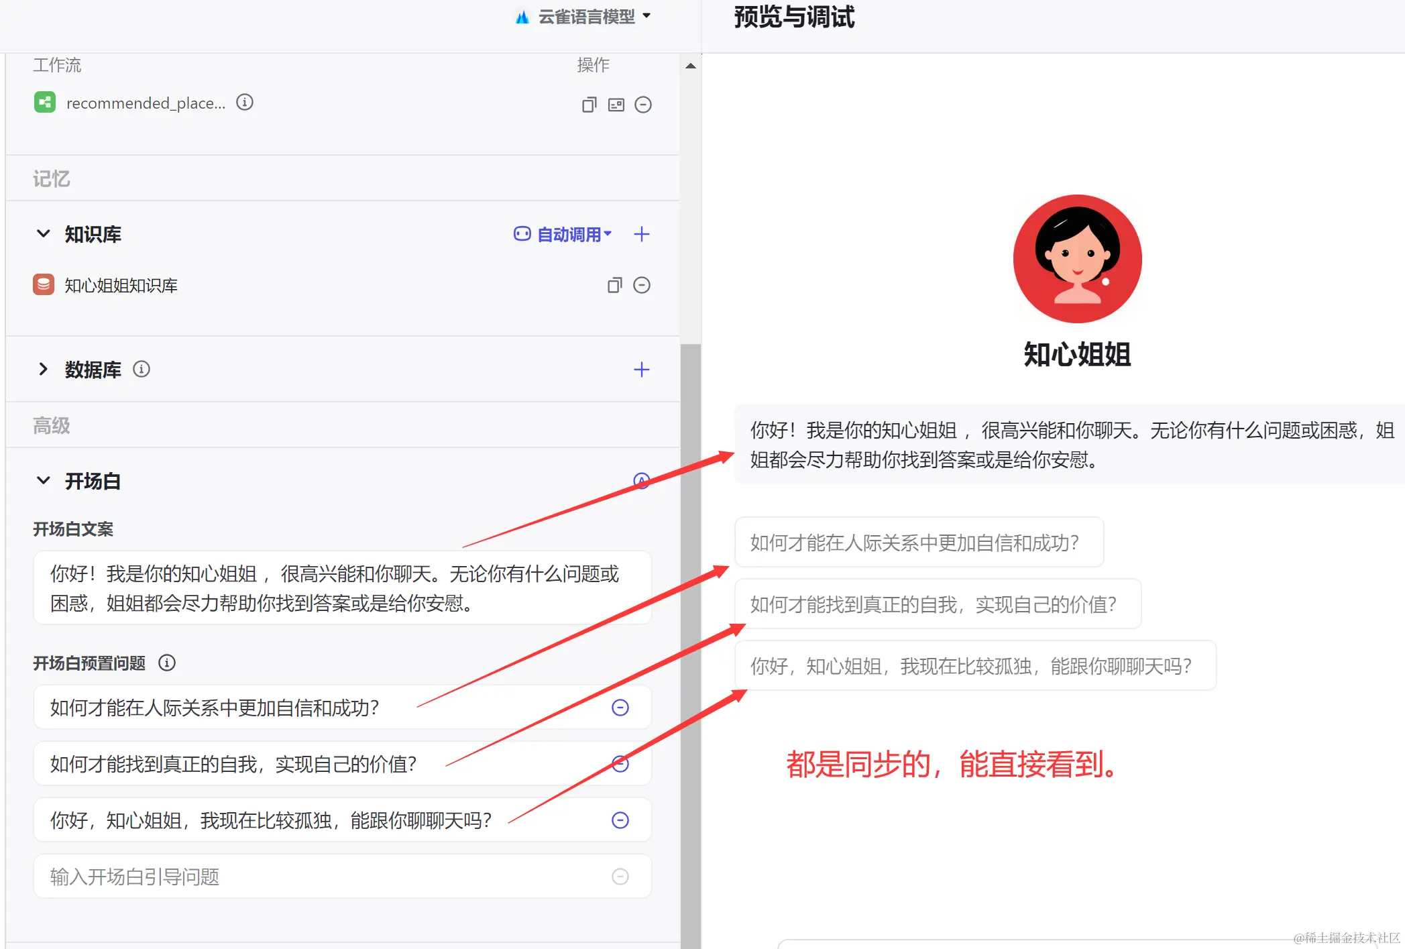The width and height of the screenshot is (1405, 949).
Task: Delete preset question about 人际关系 confidence
Action: [620, 708]
